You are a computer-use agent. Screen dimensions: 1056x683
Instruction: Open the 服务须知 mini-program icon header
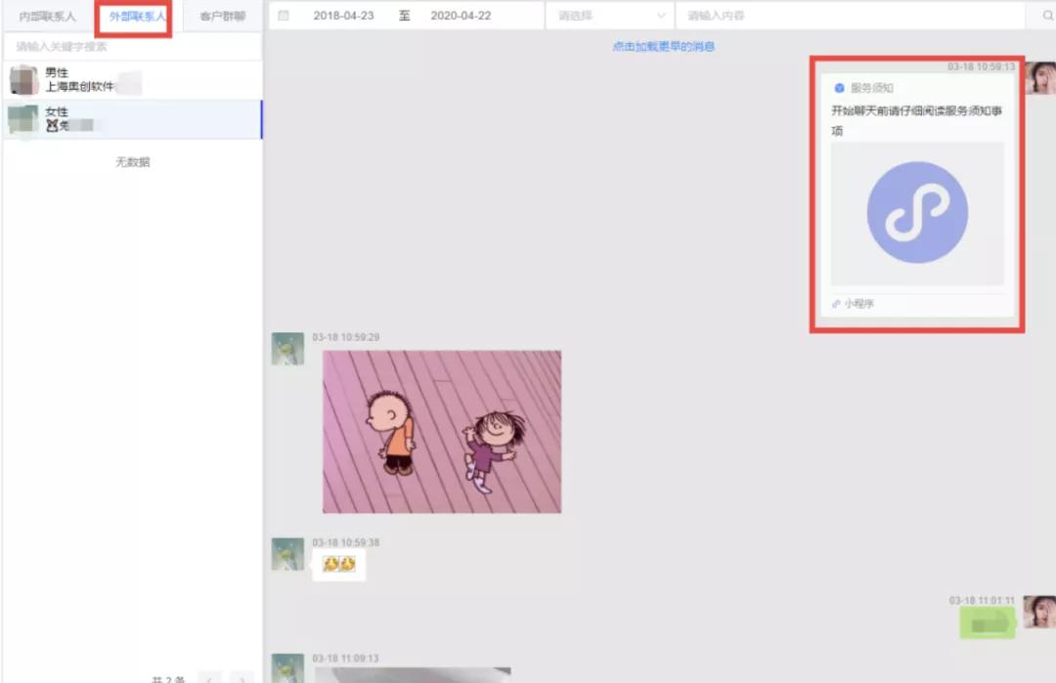[839, 87]
